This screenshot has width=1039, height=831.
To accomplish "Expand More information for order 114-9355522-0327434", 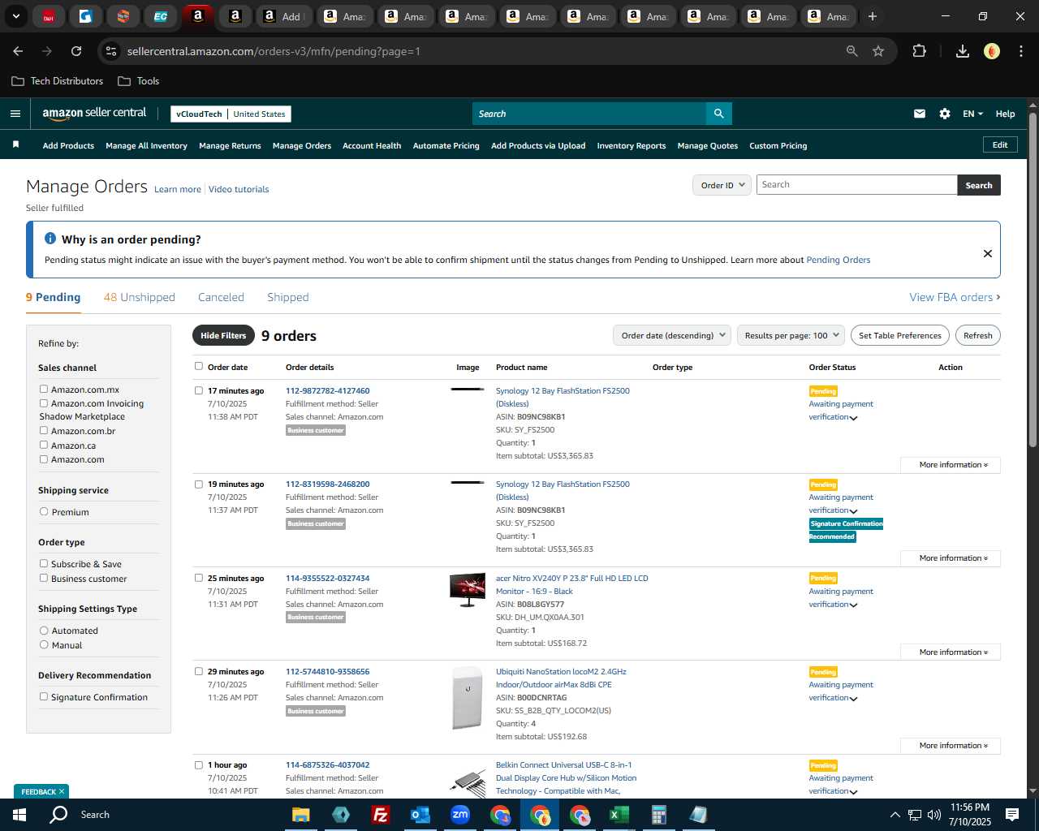I will tap(951, 652).
